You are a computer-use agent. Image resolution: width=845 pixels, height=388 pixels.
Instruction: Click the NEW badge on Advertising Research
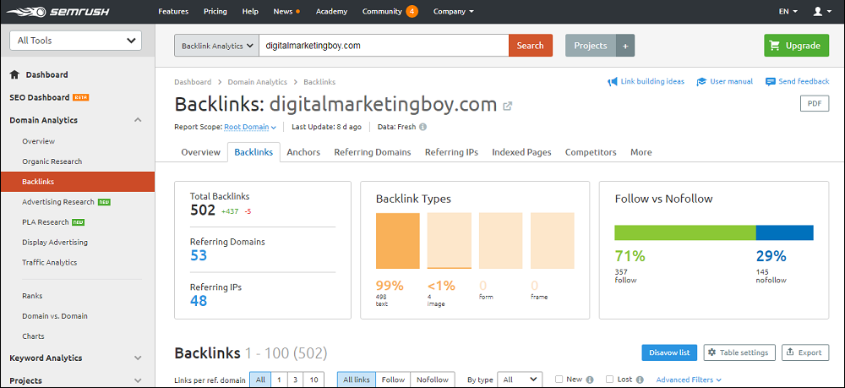pos(104,202)
